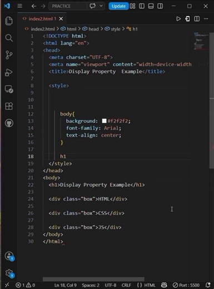Run the file with the play icon
214x289 pixels.
pos(178,19)
